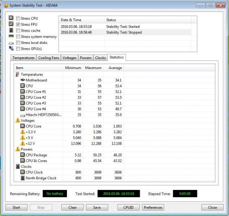Click the warning icon next to +3.3 V
The height and width of the screenshot is (216, 229).
22,132
